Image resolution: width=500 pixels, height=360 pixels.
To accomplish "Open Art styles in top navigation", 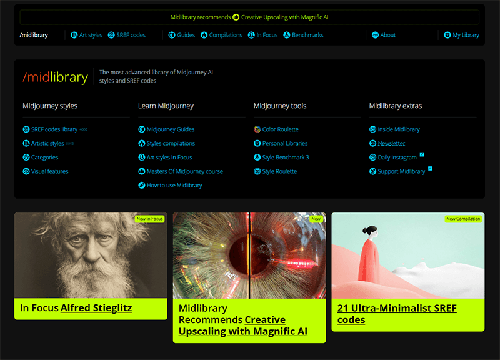I will 86,35.
